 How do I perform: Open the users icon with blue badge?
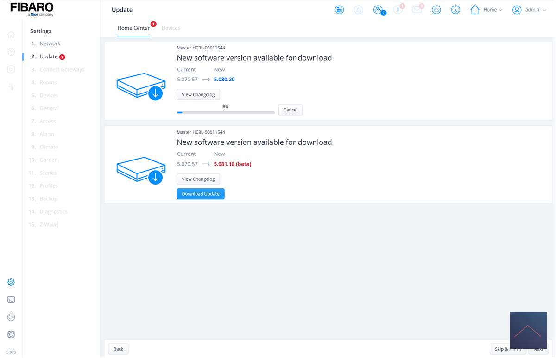tap(378, 10)
